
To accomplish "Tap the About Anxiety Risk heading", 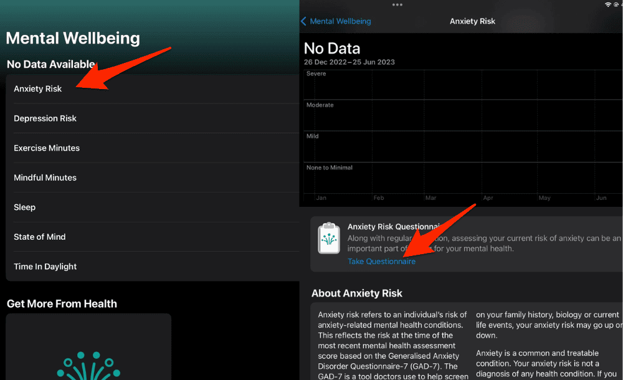I will (356, 293).
